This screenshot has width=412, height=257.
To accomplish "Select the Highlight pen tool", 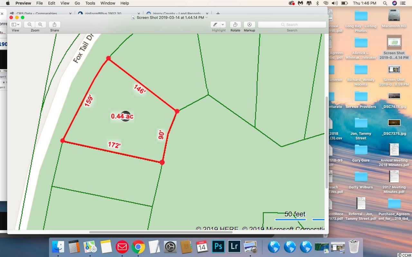I will 215,24.
